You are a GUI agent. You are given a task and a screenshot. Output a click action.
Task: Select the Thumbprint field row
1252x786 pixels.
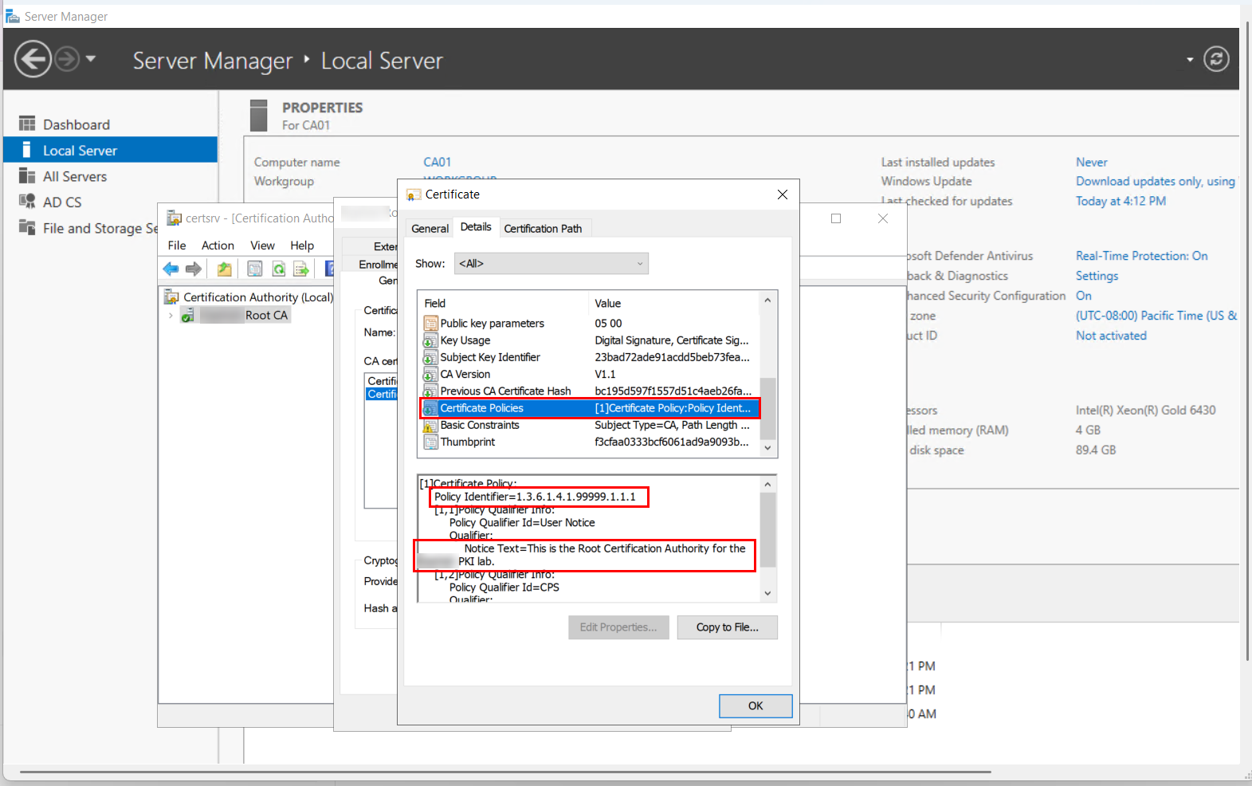590,442
